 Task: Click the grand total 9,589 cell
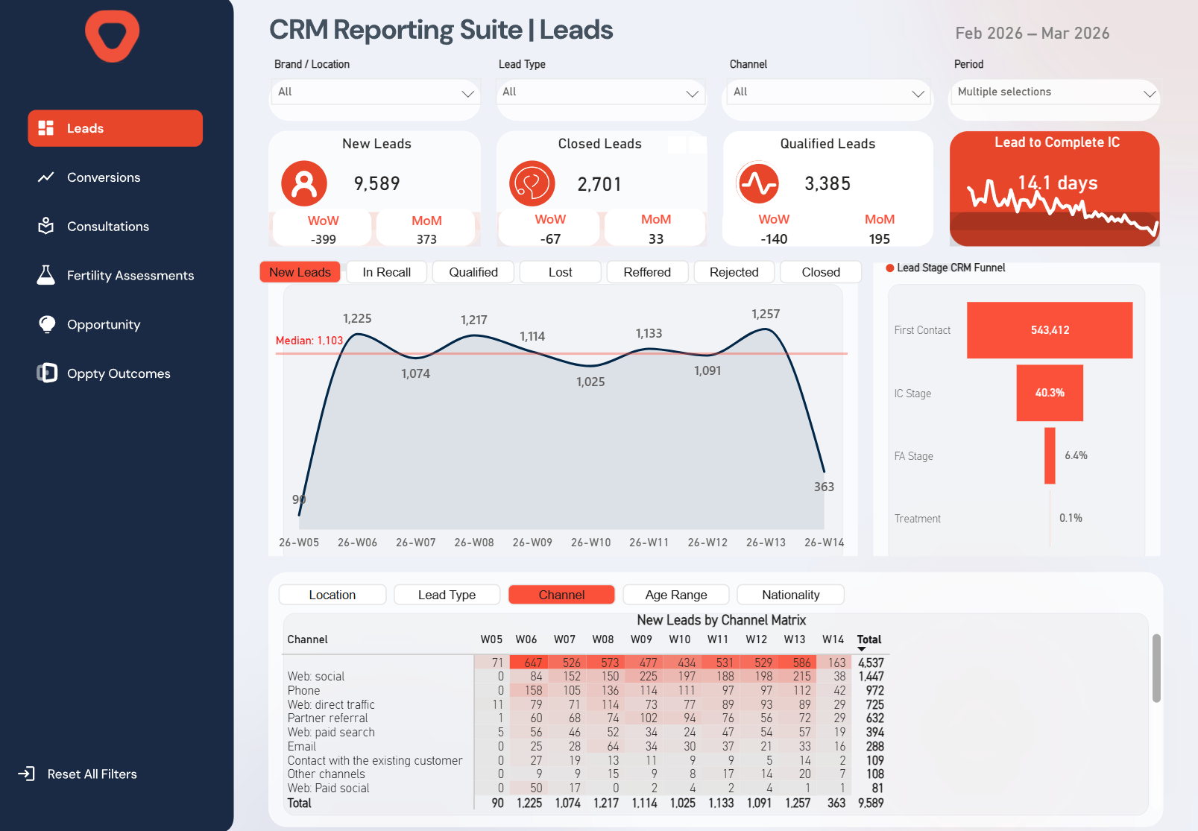click(x=871, y=803)
